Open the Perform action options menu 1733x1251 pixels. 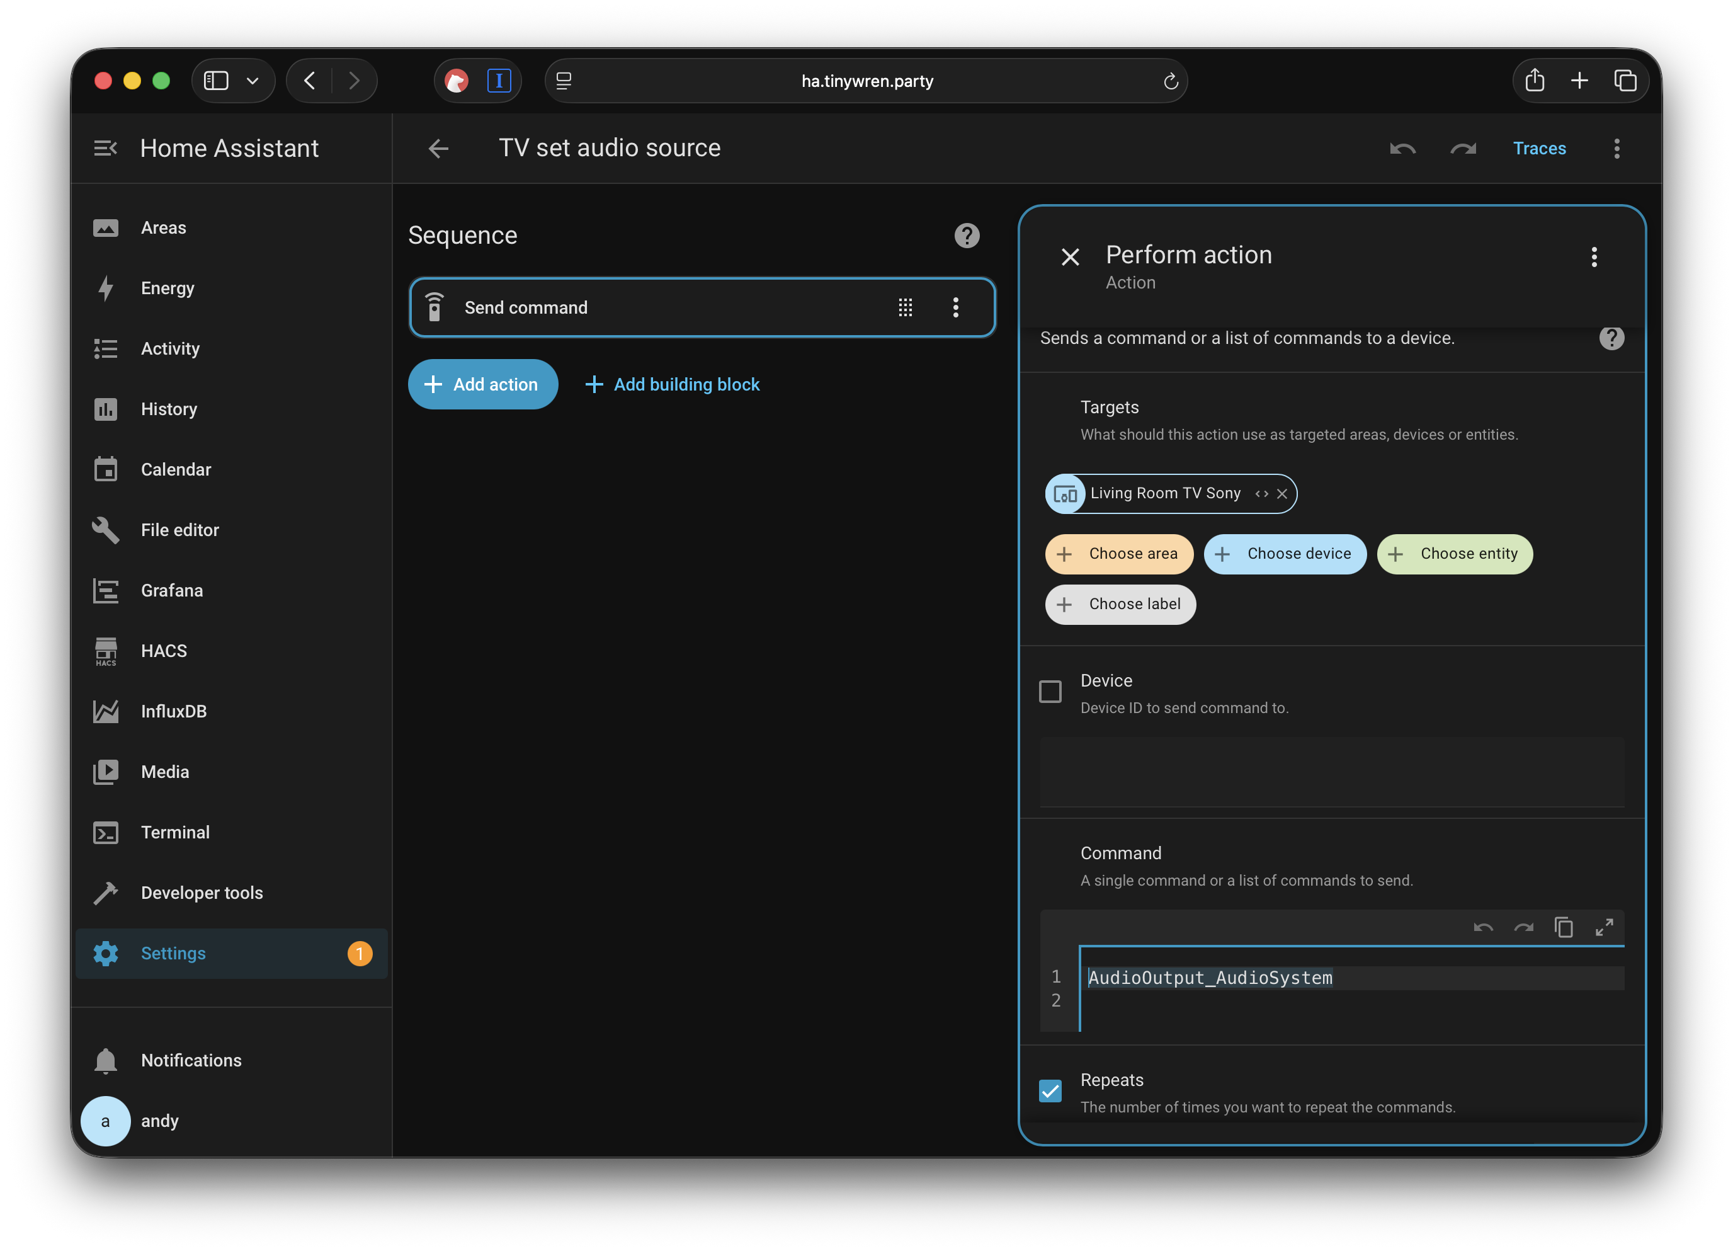(x=1594, y=257)
